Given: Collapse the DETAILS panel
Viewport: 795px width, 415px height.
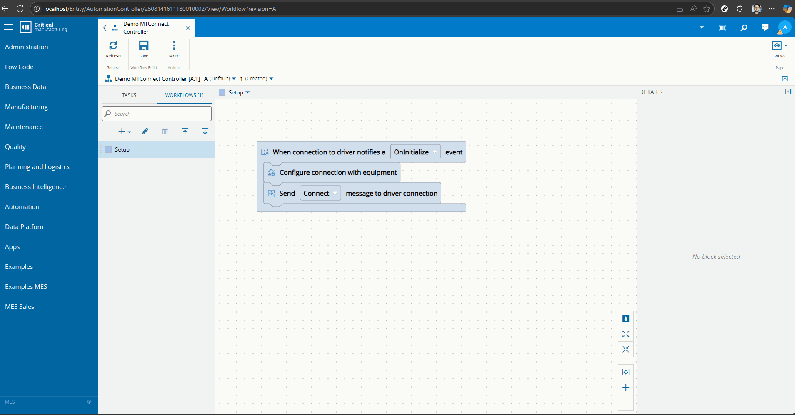Looking at the screenshot, I should (x=788, y=92).
